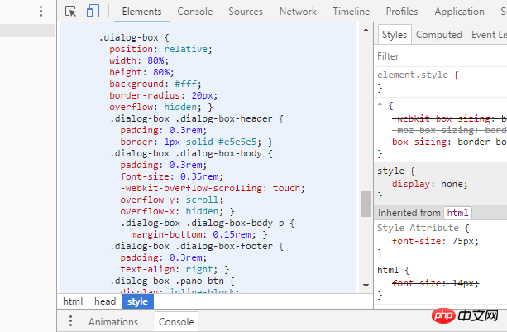Viewport: 507px width, 332px height.
Task: Open the Timeline tab
Action: tap(352, 12)
